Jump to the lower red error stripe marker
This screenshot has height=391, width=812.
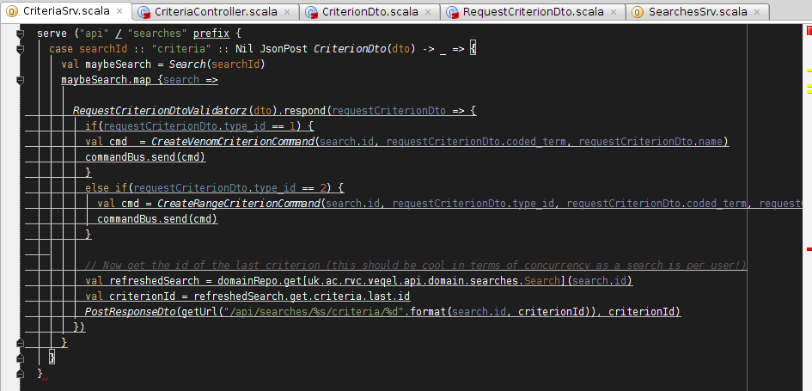[x=808, y=248]
